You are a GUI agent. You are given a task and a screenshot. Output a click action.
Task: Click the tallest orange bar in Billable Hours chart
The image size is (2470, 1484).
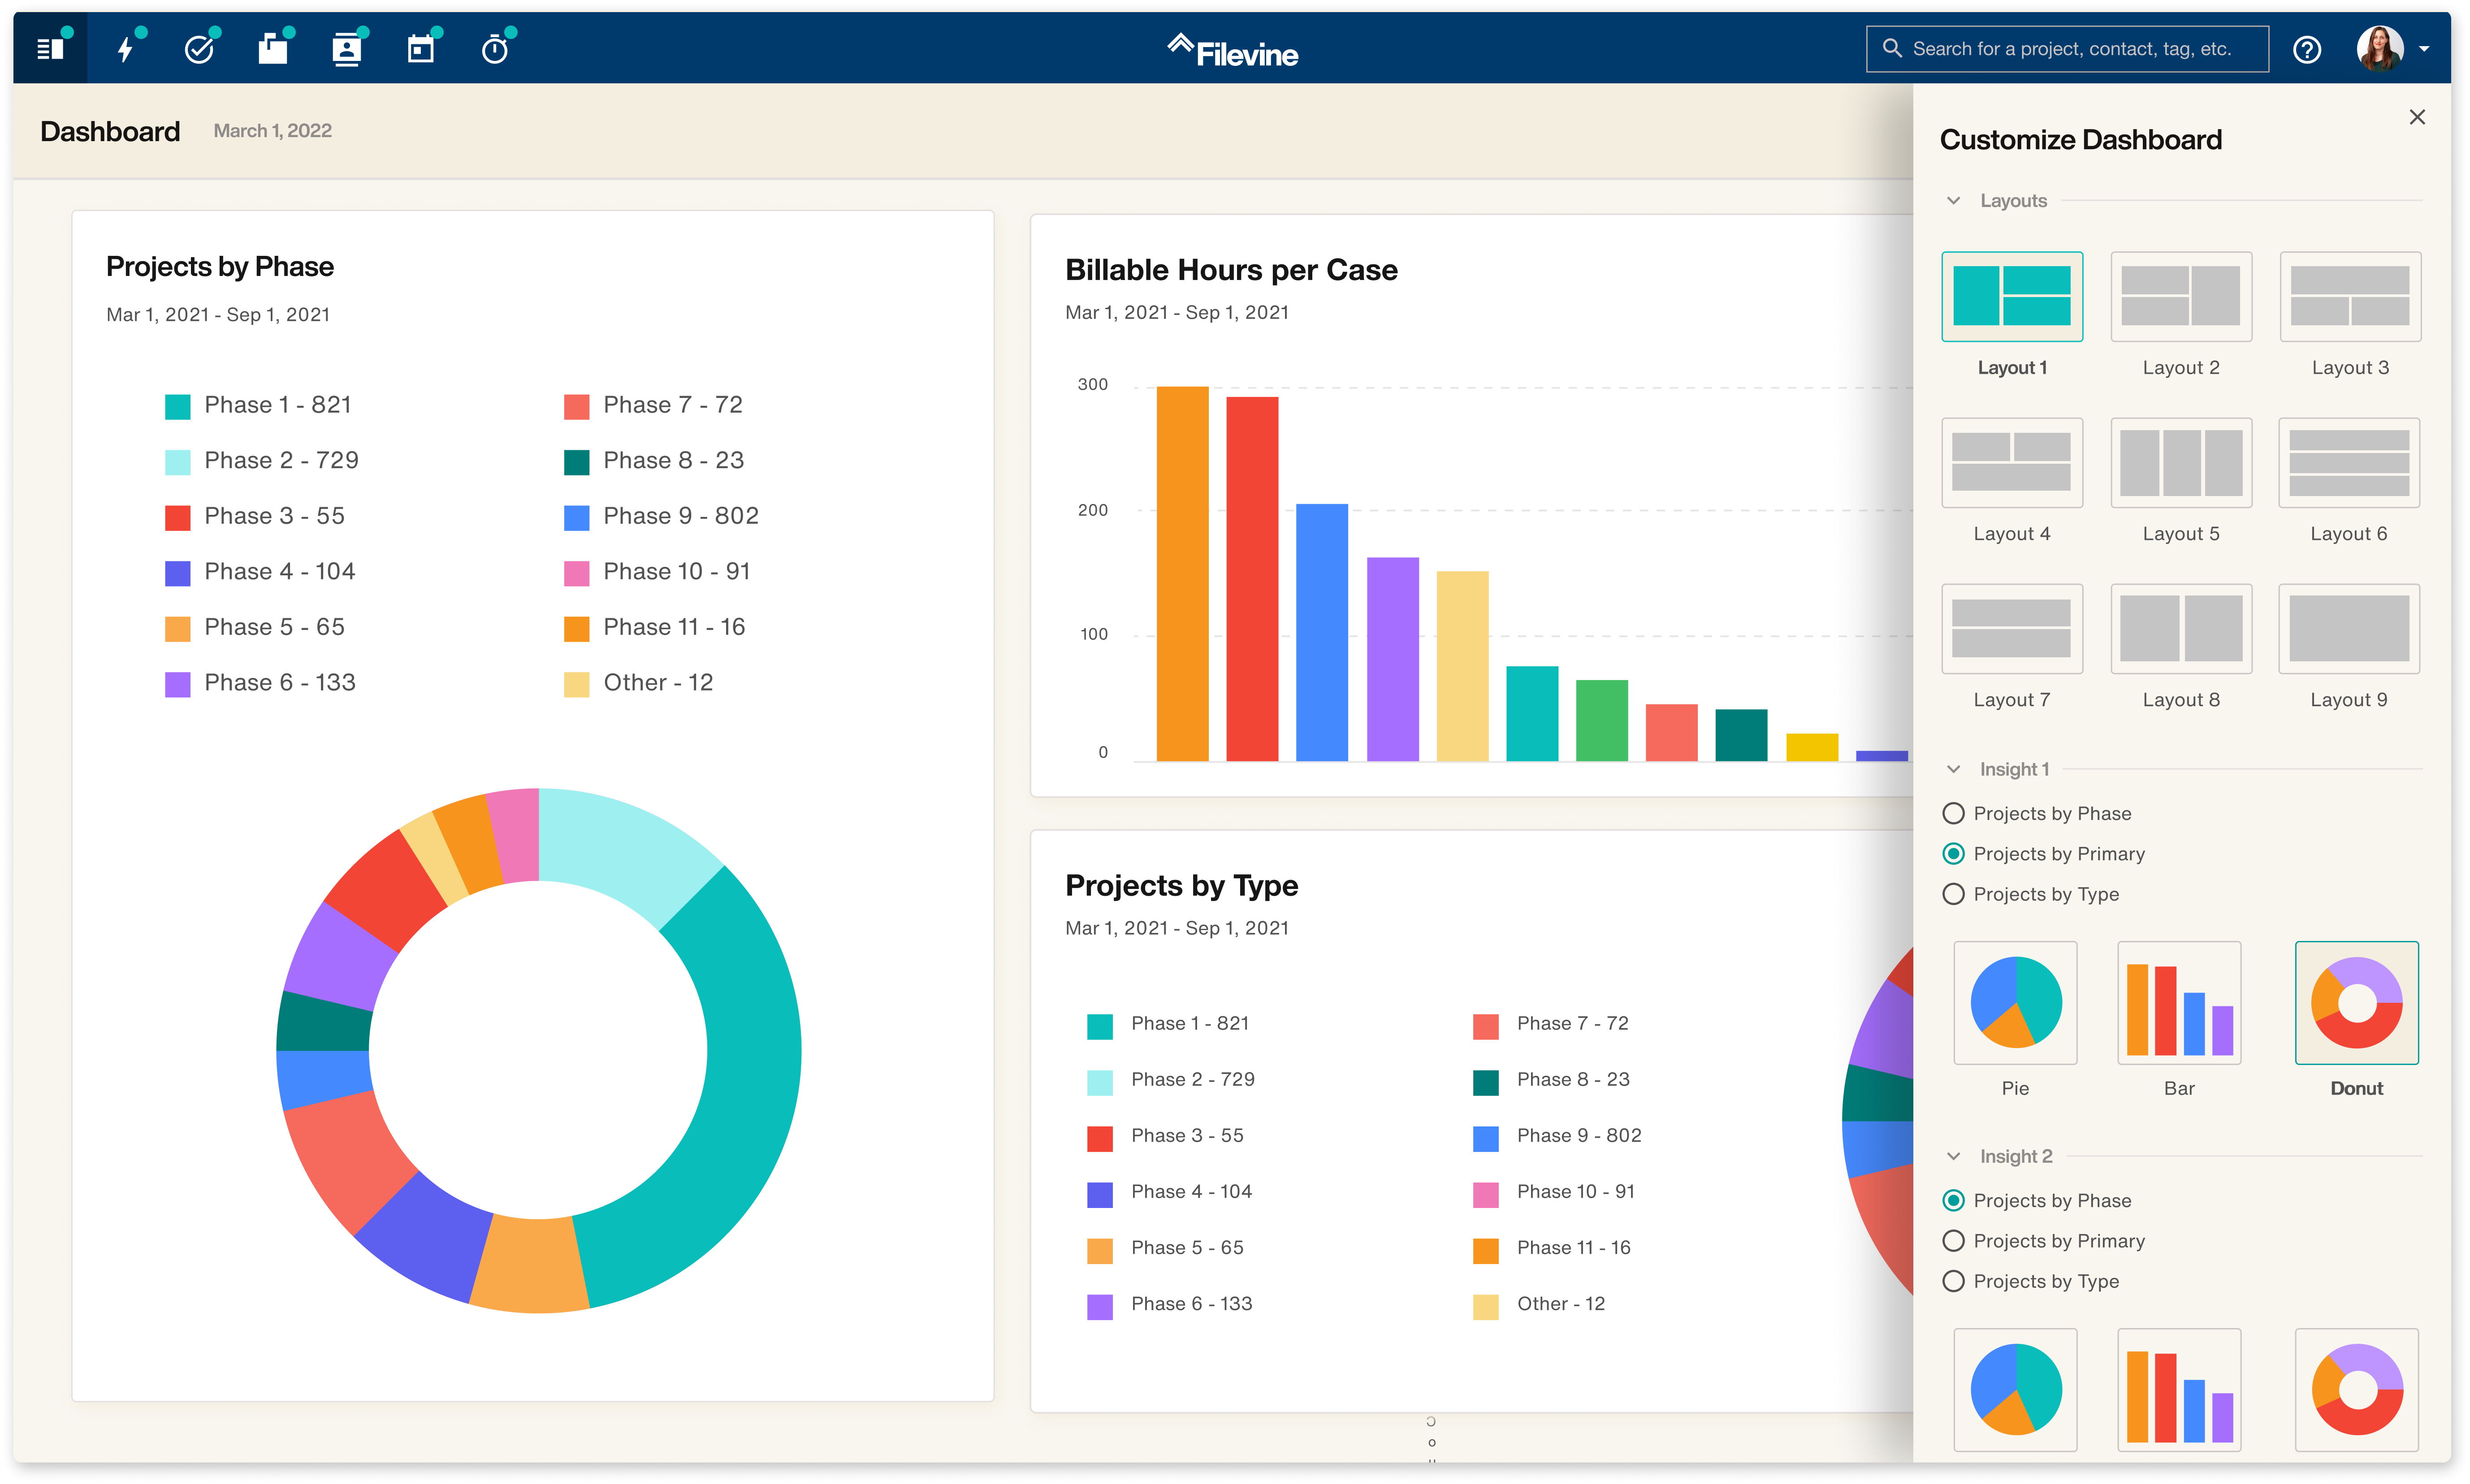[x=1182, y=573]
